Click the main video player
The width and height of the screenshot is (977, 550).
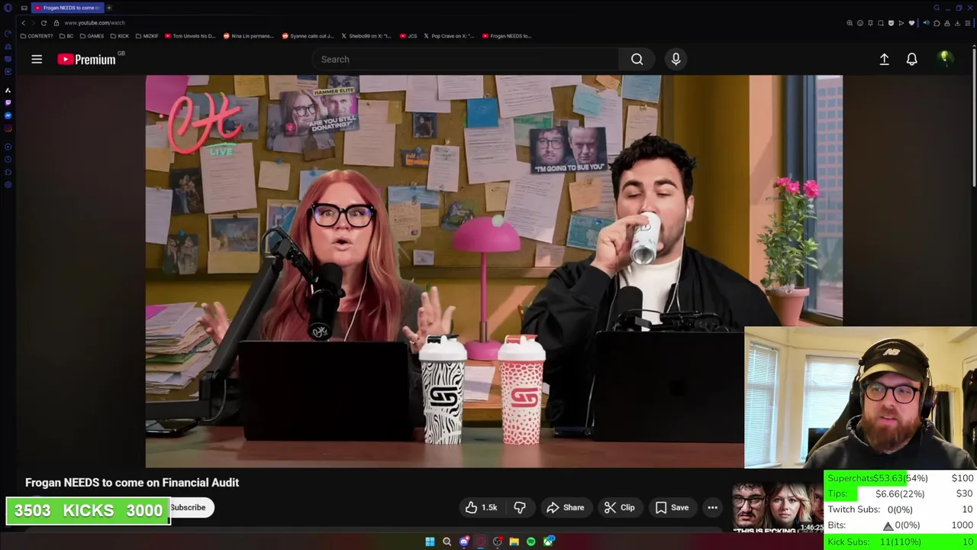tap(494, 271)
